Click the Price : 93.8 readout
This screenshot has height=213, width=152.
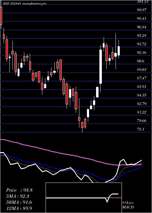pos(19,190)
